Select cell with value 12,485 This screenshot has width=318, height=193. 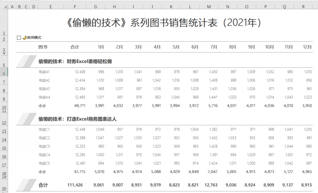coord(80,97)
